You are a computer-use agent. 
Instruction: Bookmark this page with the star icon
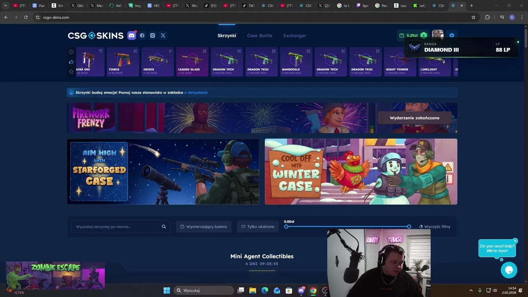[474, 17]
